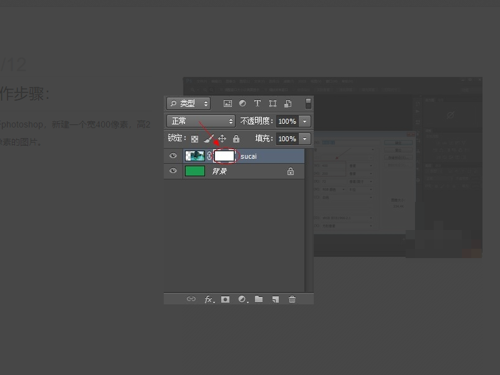Screen dimensions: 500x375
Task: Create new fill or adjustment layer
Action: point(243,299)
